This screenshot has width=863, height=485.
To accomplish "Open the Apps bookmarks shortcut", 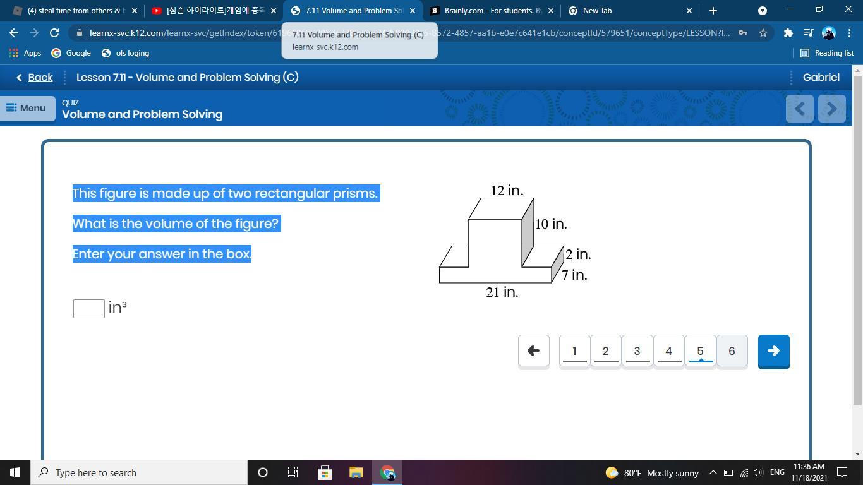I will pos(25,53).
